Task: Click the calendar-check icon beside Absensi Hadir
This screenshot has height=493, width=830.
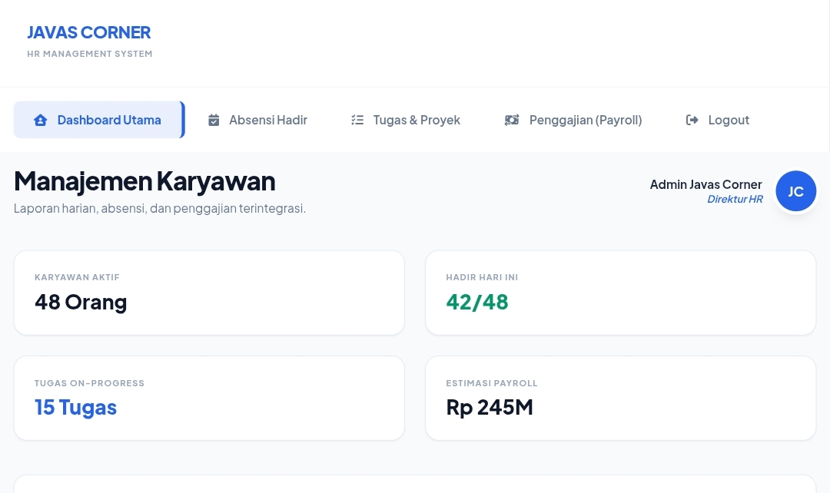Action: (x=214, y=120)
